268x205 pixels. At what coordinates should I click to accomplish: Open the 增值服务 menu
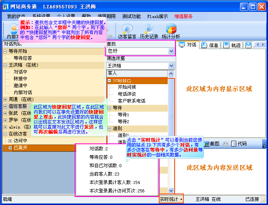click(x=183, y=16)
